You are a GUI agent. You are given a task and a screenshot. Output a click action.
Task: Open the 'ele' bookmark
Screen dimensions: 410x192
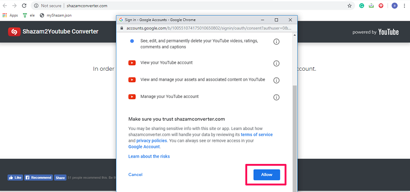(x=29, y=16)
